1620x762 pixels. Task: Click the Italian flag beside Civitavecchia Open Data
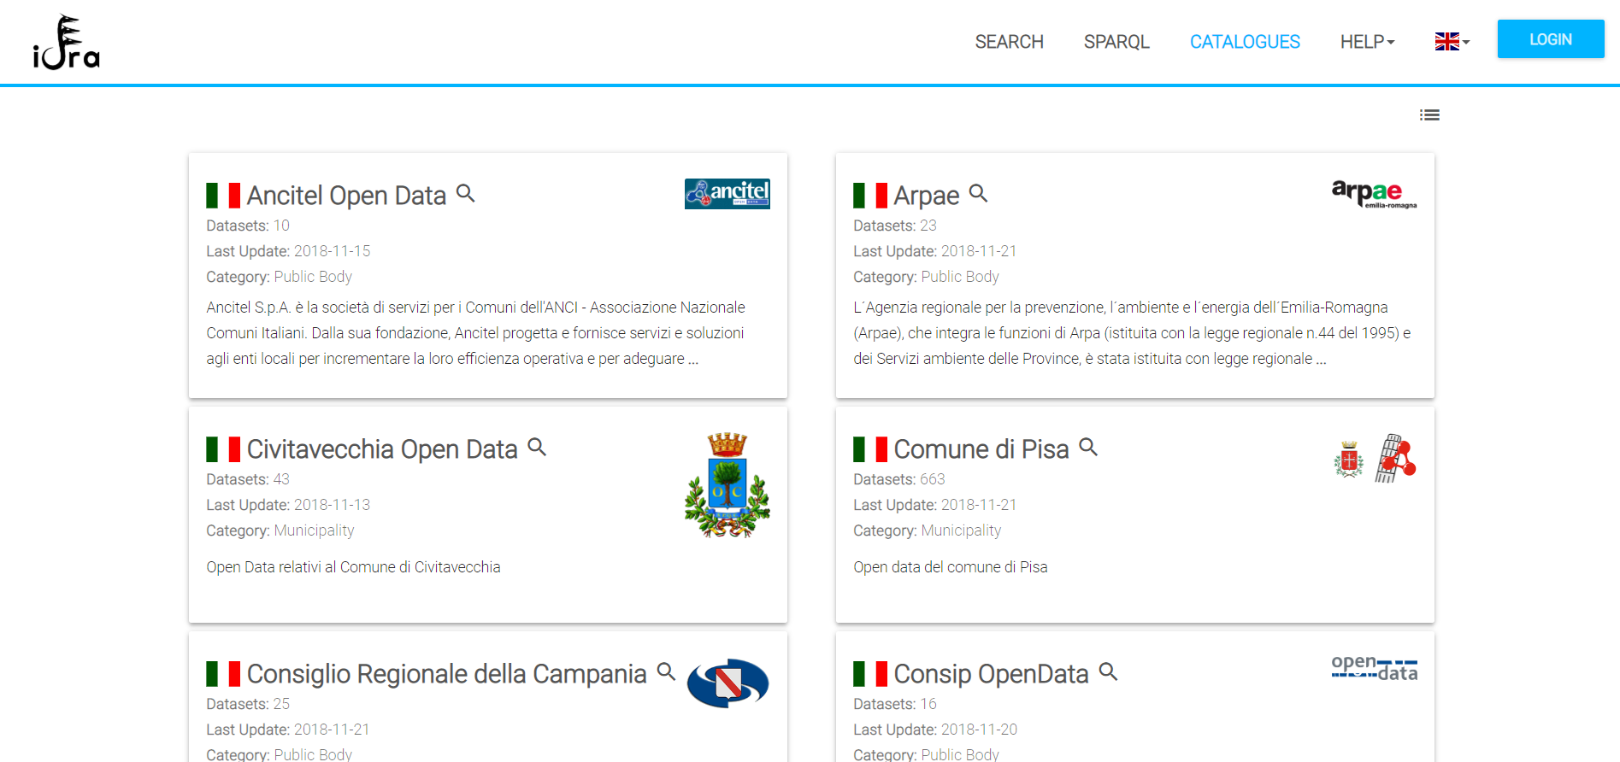click(223, 449)
